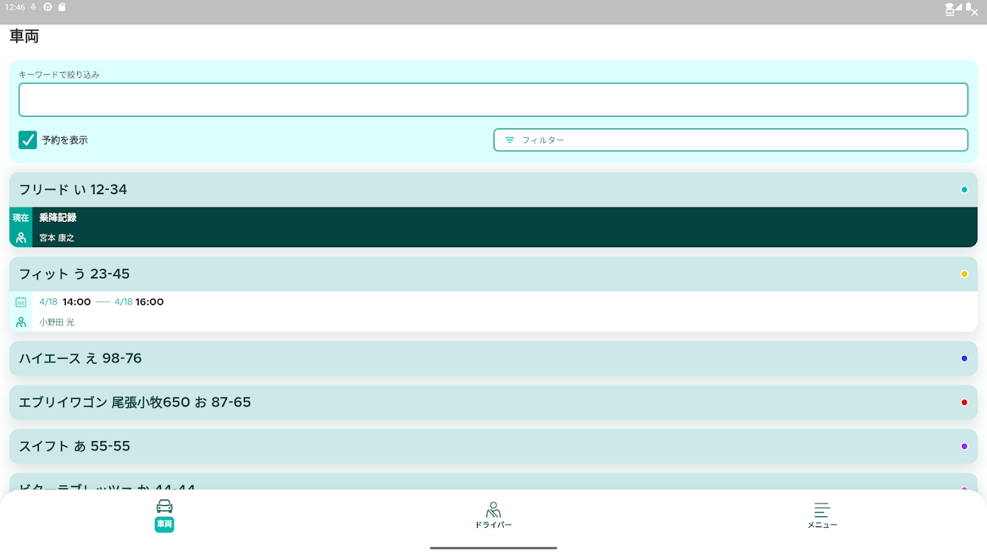
Task: Click the teal dot on フリード row
Action: click(x=964, y=189)
